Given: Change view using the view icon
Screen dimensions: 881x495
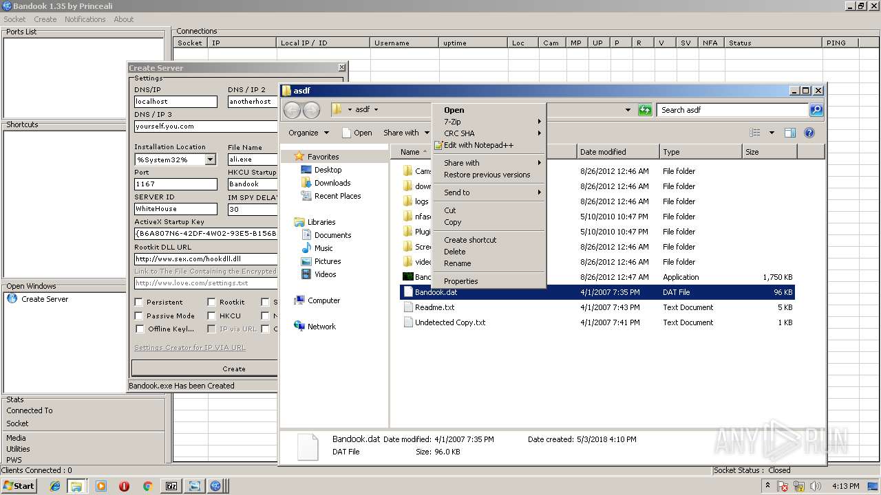Looking at the screenshot, I should [755, 133].
